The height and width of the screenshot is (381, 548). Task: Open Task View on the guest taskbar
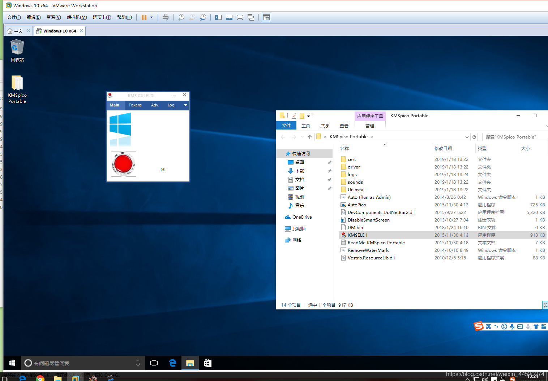[154, 363]
